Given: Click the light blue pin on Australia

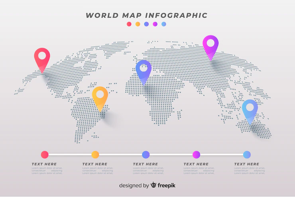Looking at the screenshot, I should pos(250,109).
